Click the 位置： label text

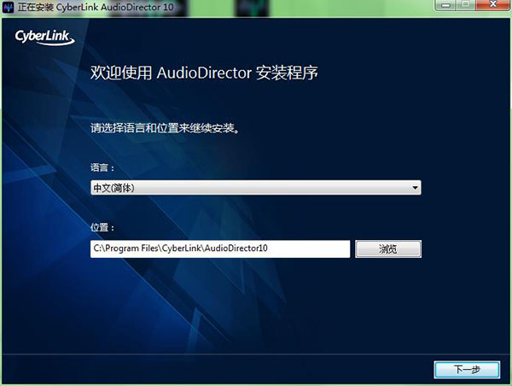pos(102,227)
